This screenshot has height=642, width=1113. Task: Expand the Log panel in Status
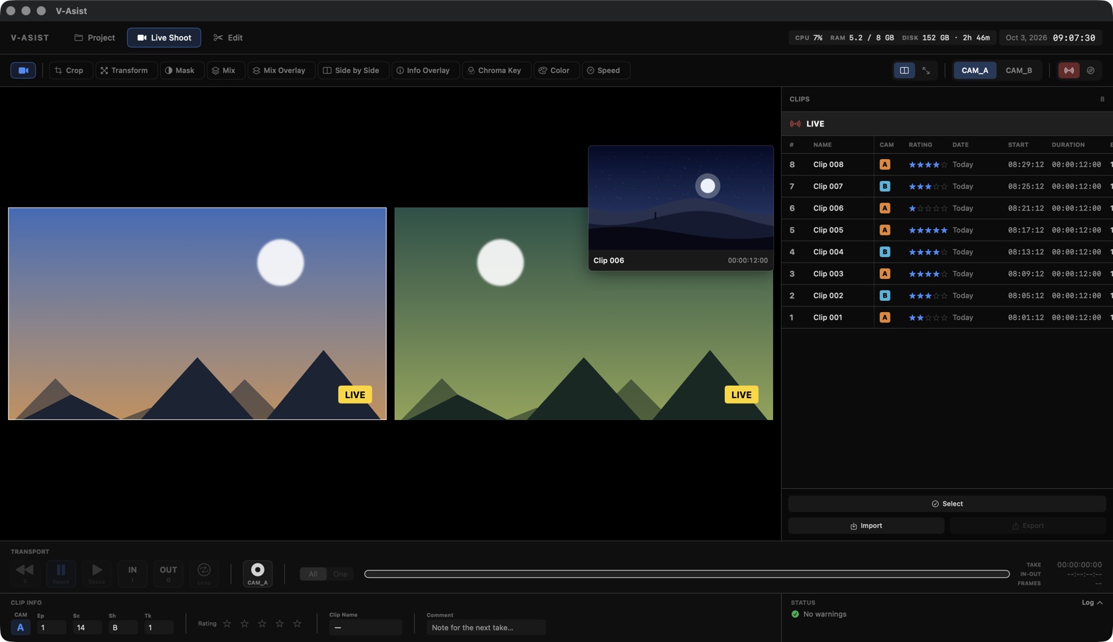tap(1092, 602)
